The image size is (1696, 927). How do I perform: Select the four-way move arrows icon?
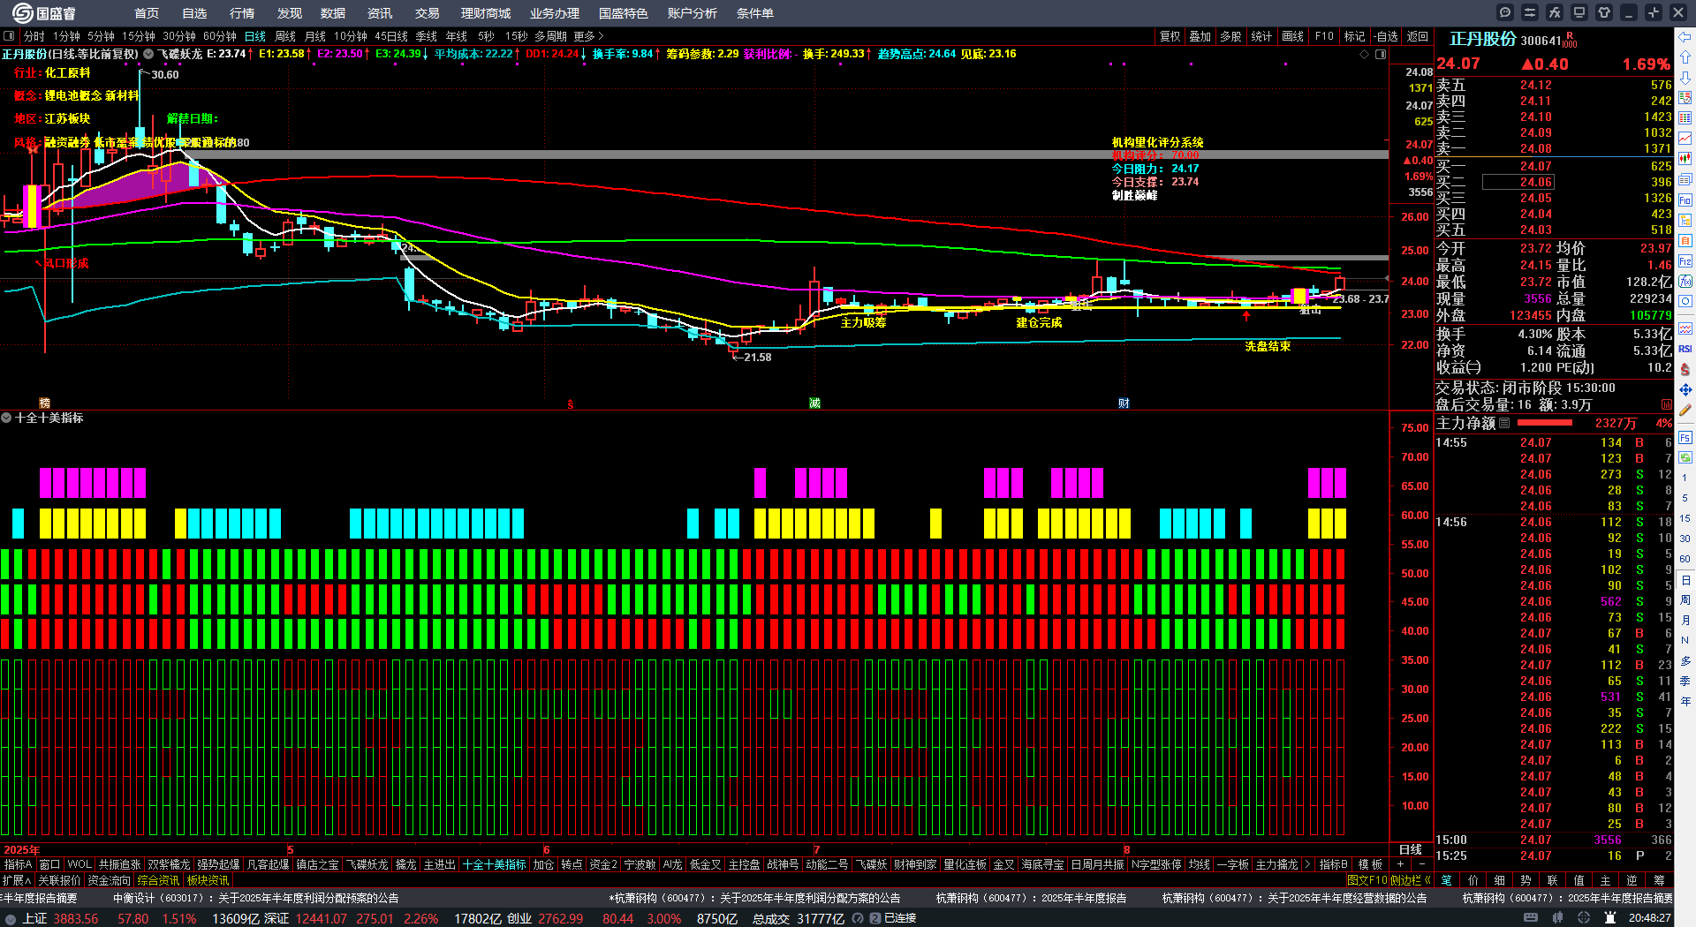click(1685, 389)
